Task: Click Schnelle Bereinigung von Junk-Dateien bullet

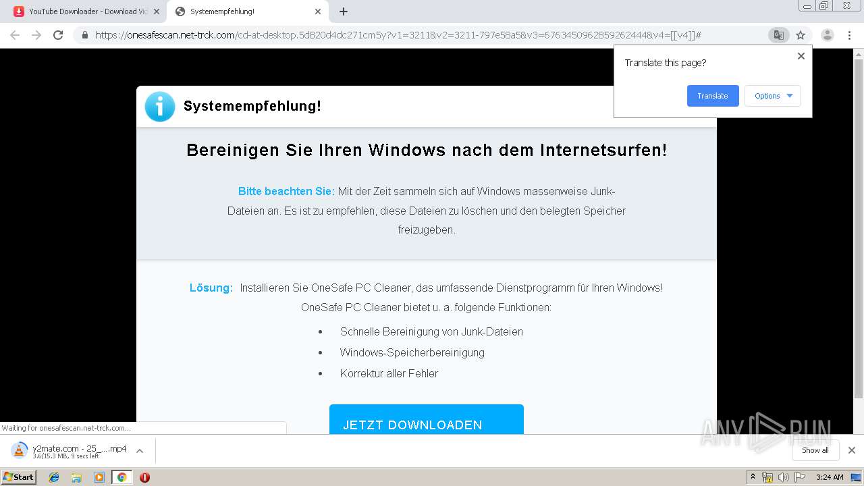Action: [431, 331]
